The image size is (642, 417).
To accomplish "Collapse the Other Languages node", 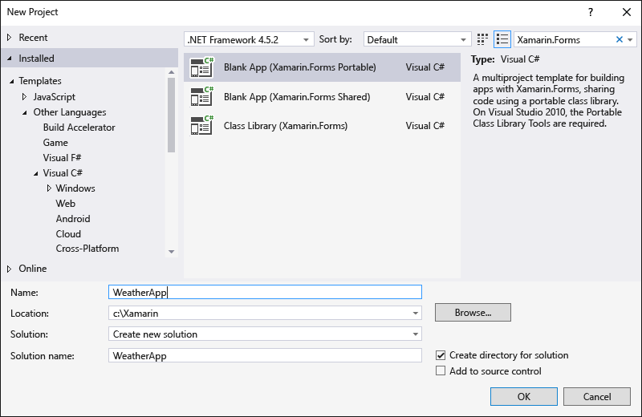I will [25, 112].
